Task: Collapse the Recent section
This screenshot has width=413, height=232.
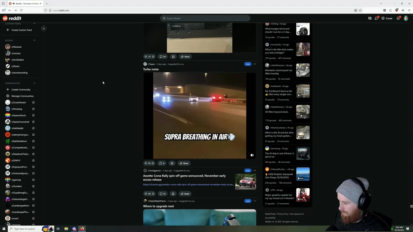Action: 34,40
